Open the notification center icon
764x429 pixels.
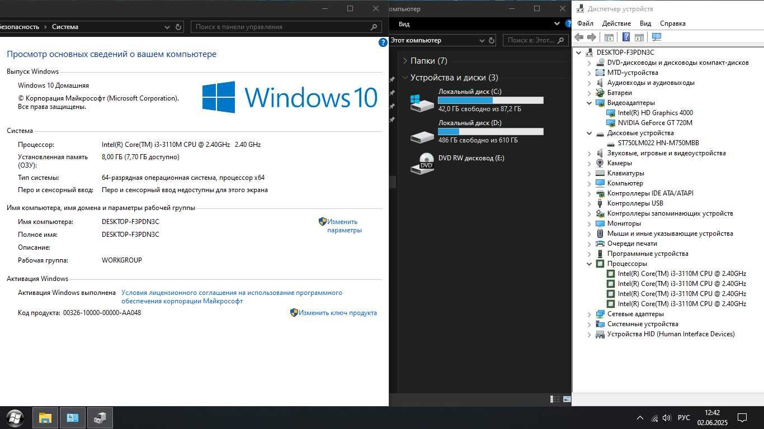pyautogui.click(x=742, y=418)
